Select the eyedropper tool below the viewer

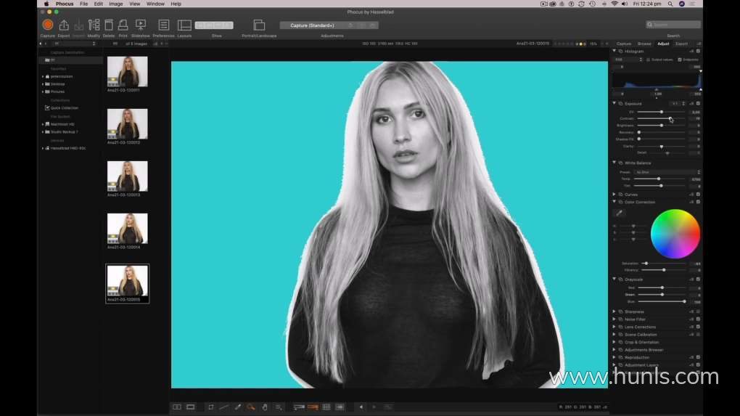click(238, 407)
